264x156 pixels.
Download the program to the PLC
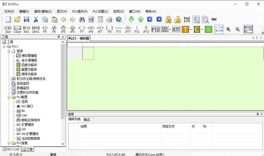coord(131,19)
